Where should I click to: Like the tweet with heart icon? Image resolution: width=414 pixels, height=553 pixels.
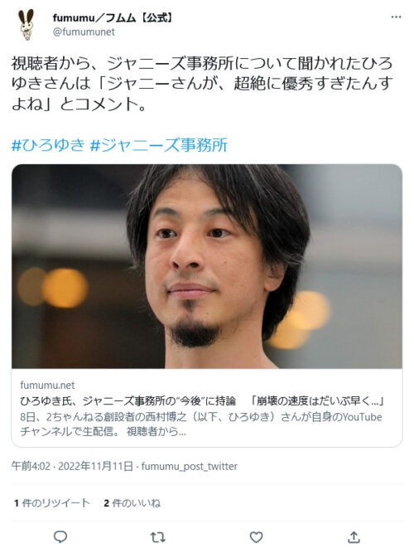click(256, 537)
